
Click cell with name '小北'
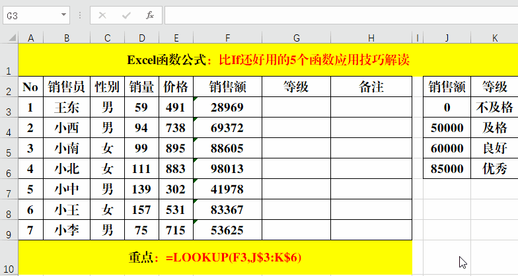[67, 169]
